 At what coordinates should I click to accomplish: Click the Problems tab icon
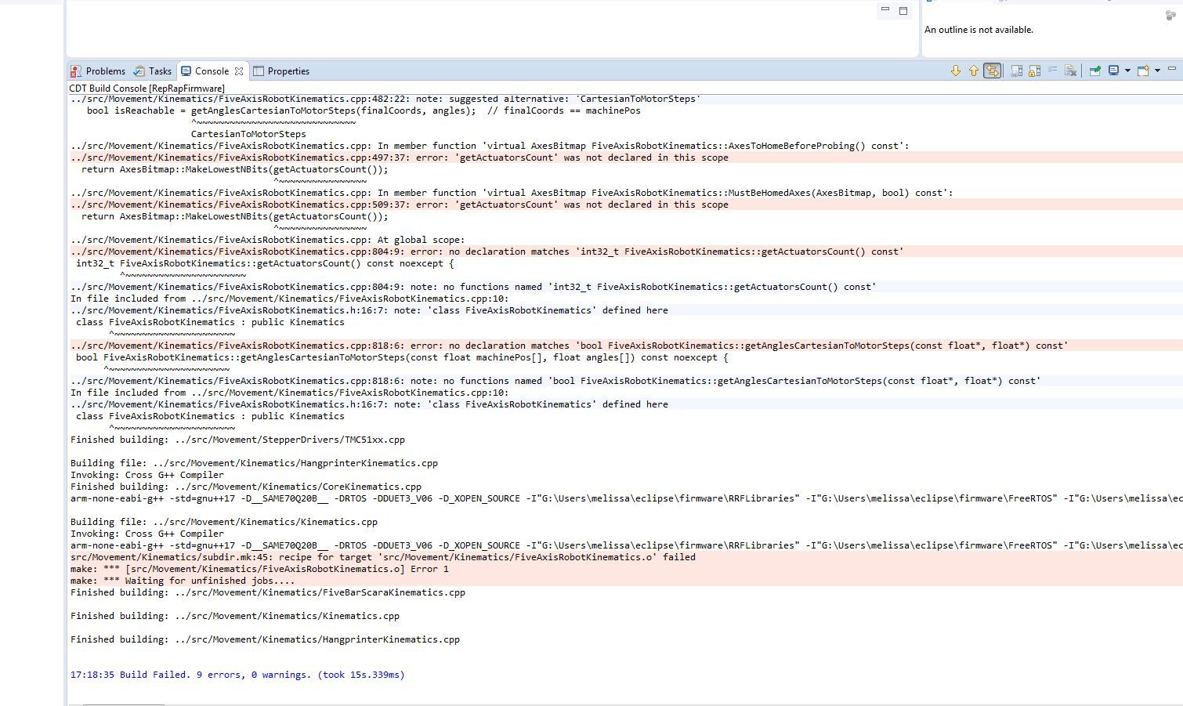point(75,71)
